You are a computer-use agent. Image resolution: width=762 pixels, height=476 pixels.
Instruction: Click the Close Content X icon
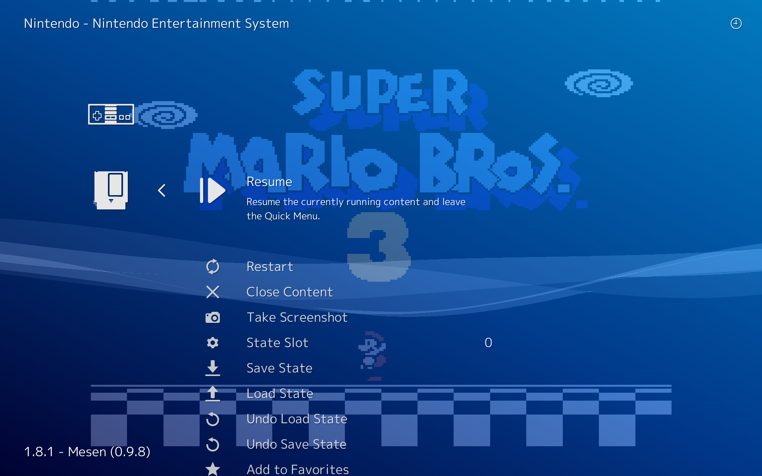(213, 292)
